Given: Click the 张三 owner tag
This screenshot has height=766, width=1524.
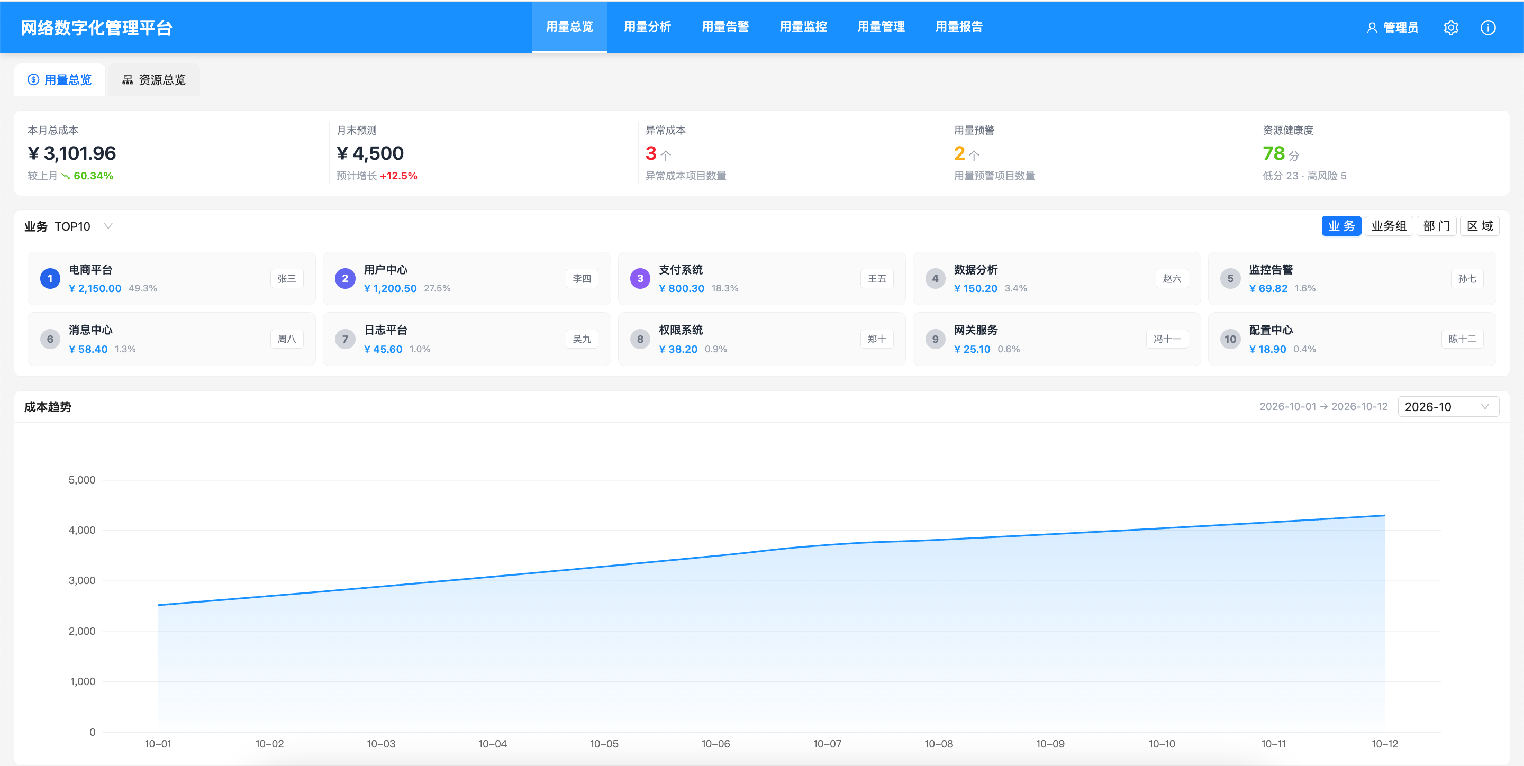Looking at the screenshot, I should tap(287, 279).
